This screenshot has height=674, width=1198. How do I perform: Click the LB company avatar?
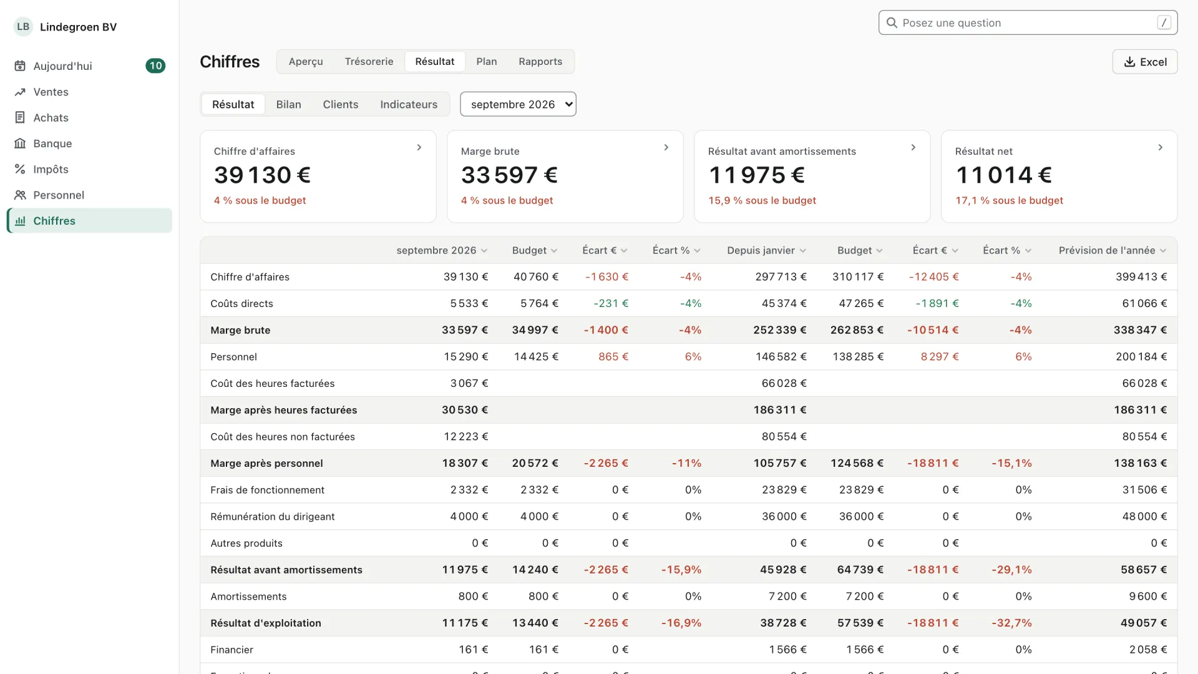23,27
